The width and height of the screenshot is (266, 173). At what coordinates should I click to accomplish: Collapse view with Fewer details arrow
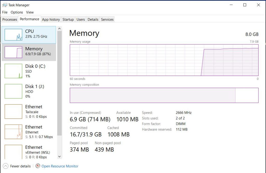(5, 166)
